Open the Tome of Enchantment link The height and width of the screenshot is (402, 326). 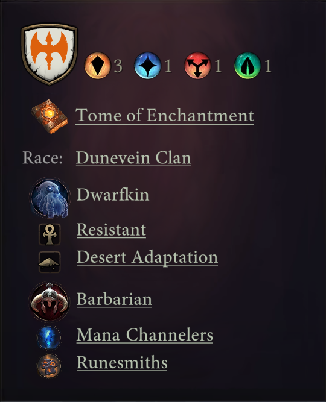165,115
